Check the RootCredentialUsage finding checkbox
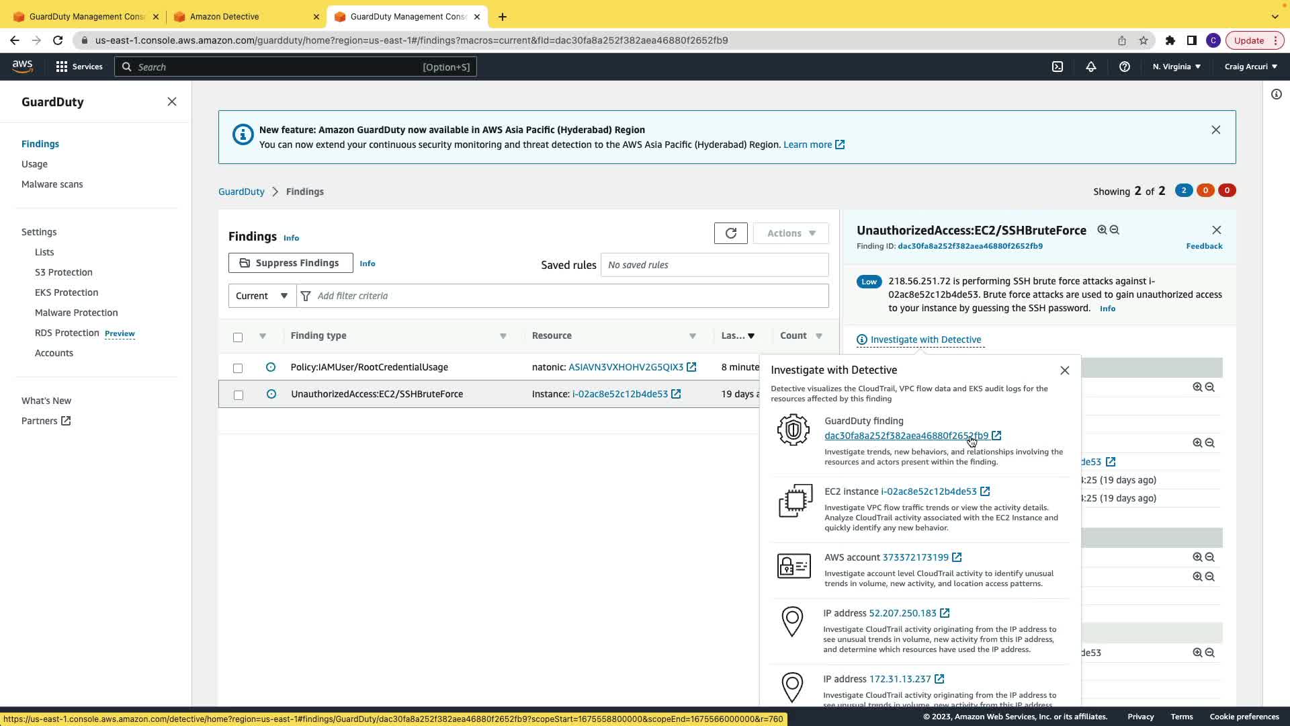Image resolution: width=1290 pixels, height=726 pixels. pyautogui.click(x=238, y=368)
